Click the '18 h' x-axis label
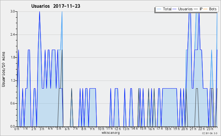Image resolution: width=221 pixels, height=136 pixels. tap(168, 129)
